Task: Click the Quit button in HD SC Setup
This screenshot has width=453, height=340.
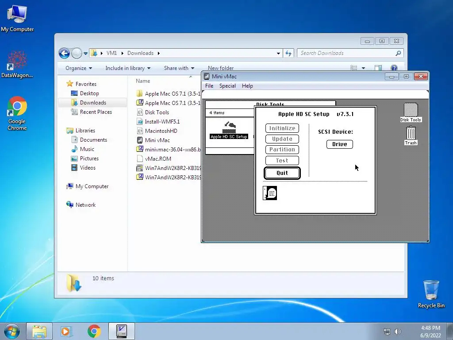Action: (x=282, y=173)
